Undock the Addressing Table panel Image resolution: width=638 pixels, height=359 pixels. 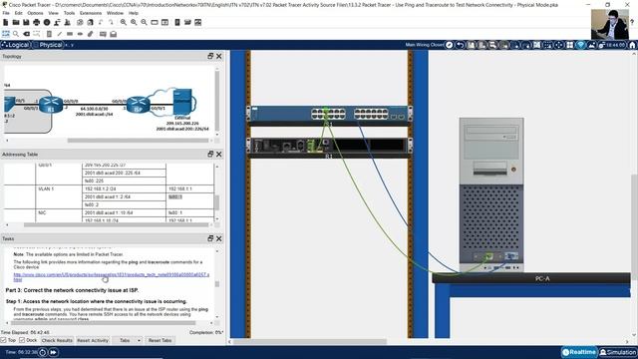click(x=210, y=154)
